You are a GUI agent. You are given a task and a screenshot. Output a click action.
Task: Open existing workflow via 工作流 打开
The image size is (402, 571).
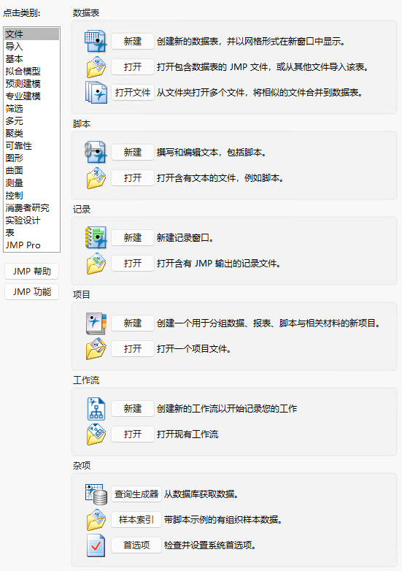pyautogui.click(x=133, y=434)
